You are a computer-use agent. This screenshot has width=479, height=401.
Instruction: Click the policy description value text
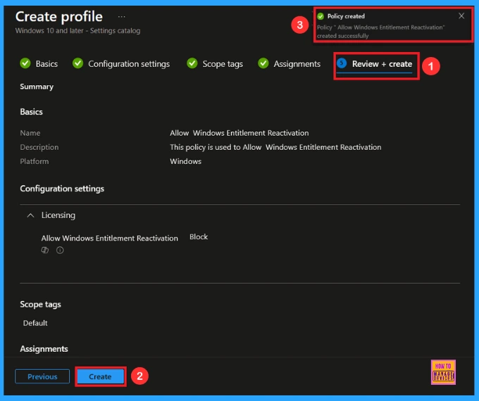275,147
